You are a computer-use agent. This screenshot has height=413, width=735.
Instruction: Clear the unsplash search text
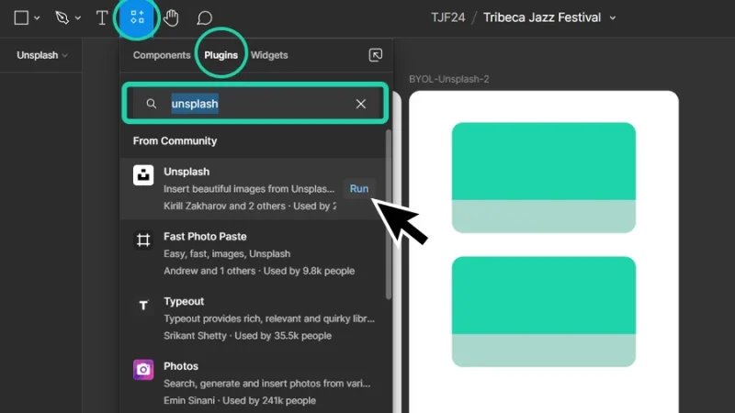[x=360, y=104]
